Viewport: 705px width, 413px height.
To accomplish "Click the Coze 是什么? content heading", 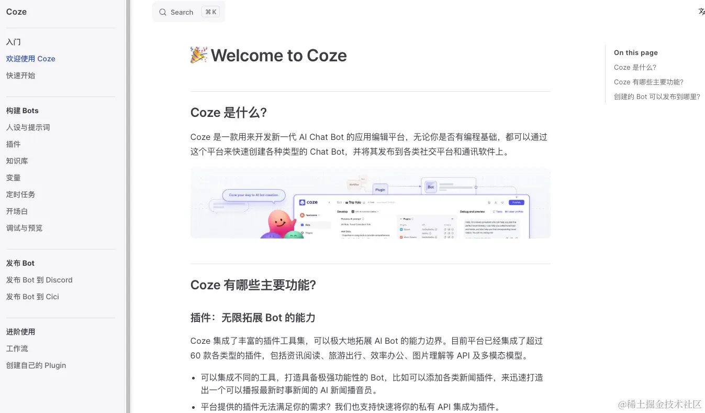I will (x=229, y=113).
